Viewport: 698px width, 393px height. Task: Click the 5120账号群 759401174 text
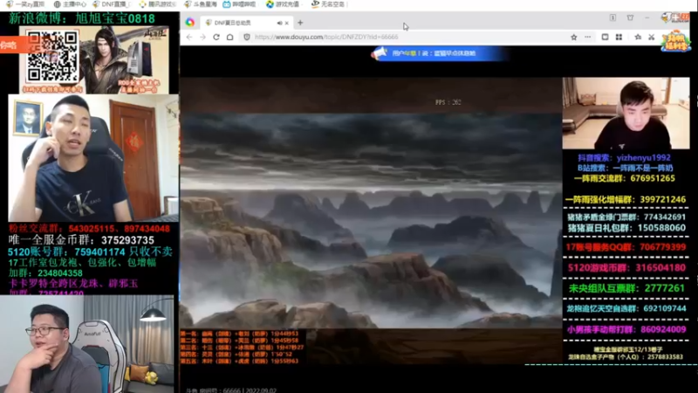click(x=90, y=252)
